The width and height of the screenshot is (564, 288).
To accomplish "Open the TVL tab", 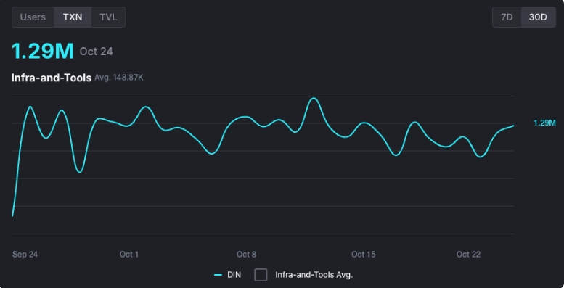I will (108, 17).
